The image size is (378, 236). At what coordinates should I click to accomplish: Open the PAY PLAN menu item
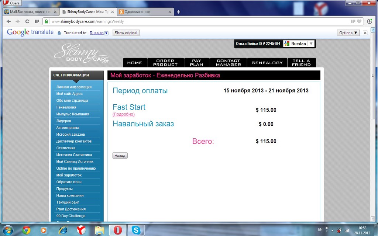click(197, 63)
